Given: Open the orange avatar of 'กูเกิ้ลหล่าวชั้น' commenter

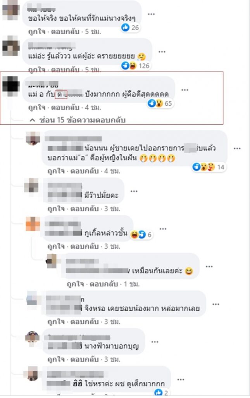Looking at the screenshot, I should tap(33, 224).
